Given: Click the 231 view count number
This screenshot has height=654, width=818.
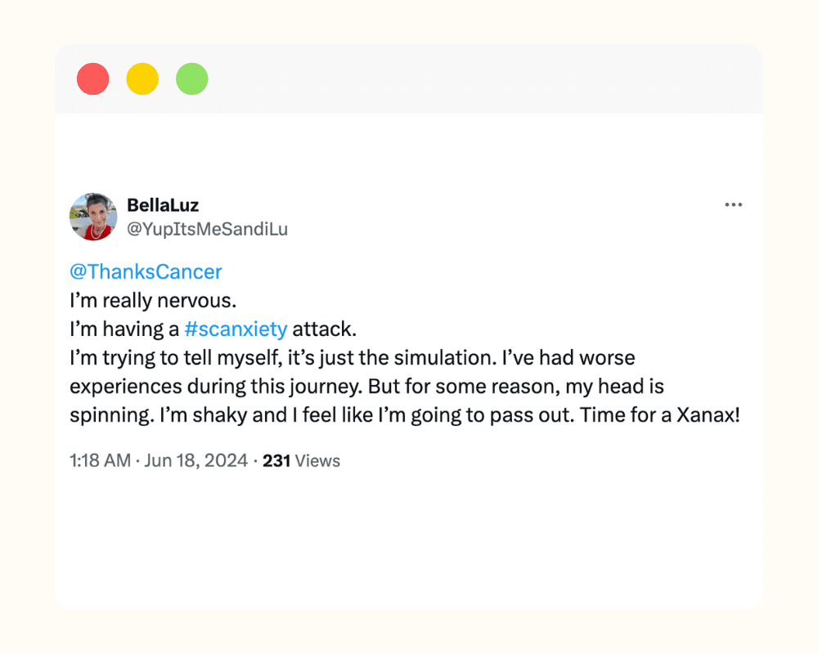Looking at the screenshot, I should [276, 461].
